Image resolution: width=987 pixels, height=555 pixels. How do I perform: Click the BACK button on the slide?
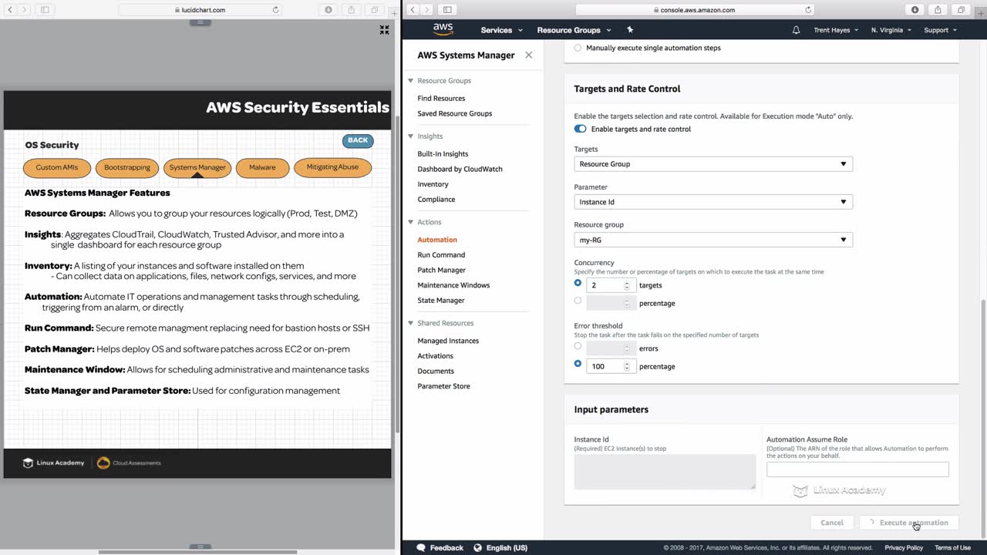tap(358, 140)
